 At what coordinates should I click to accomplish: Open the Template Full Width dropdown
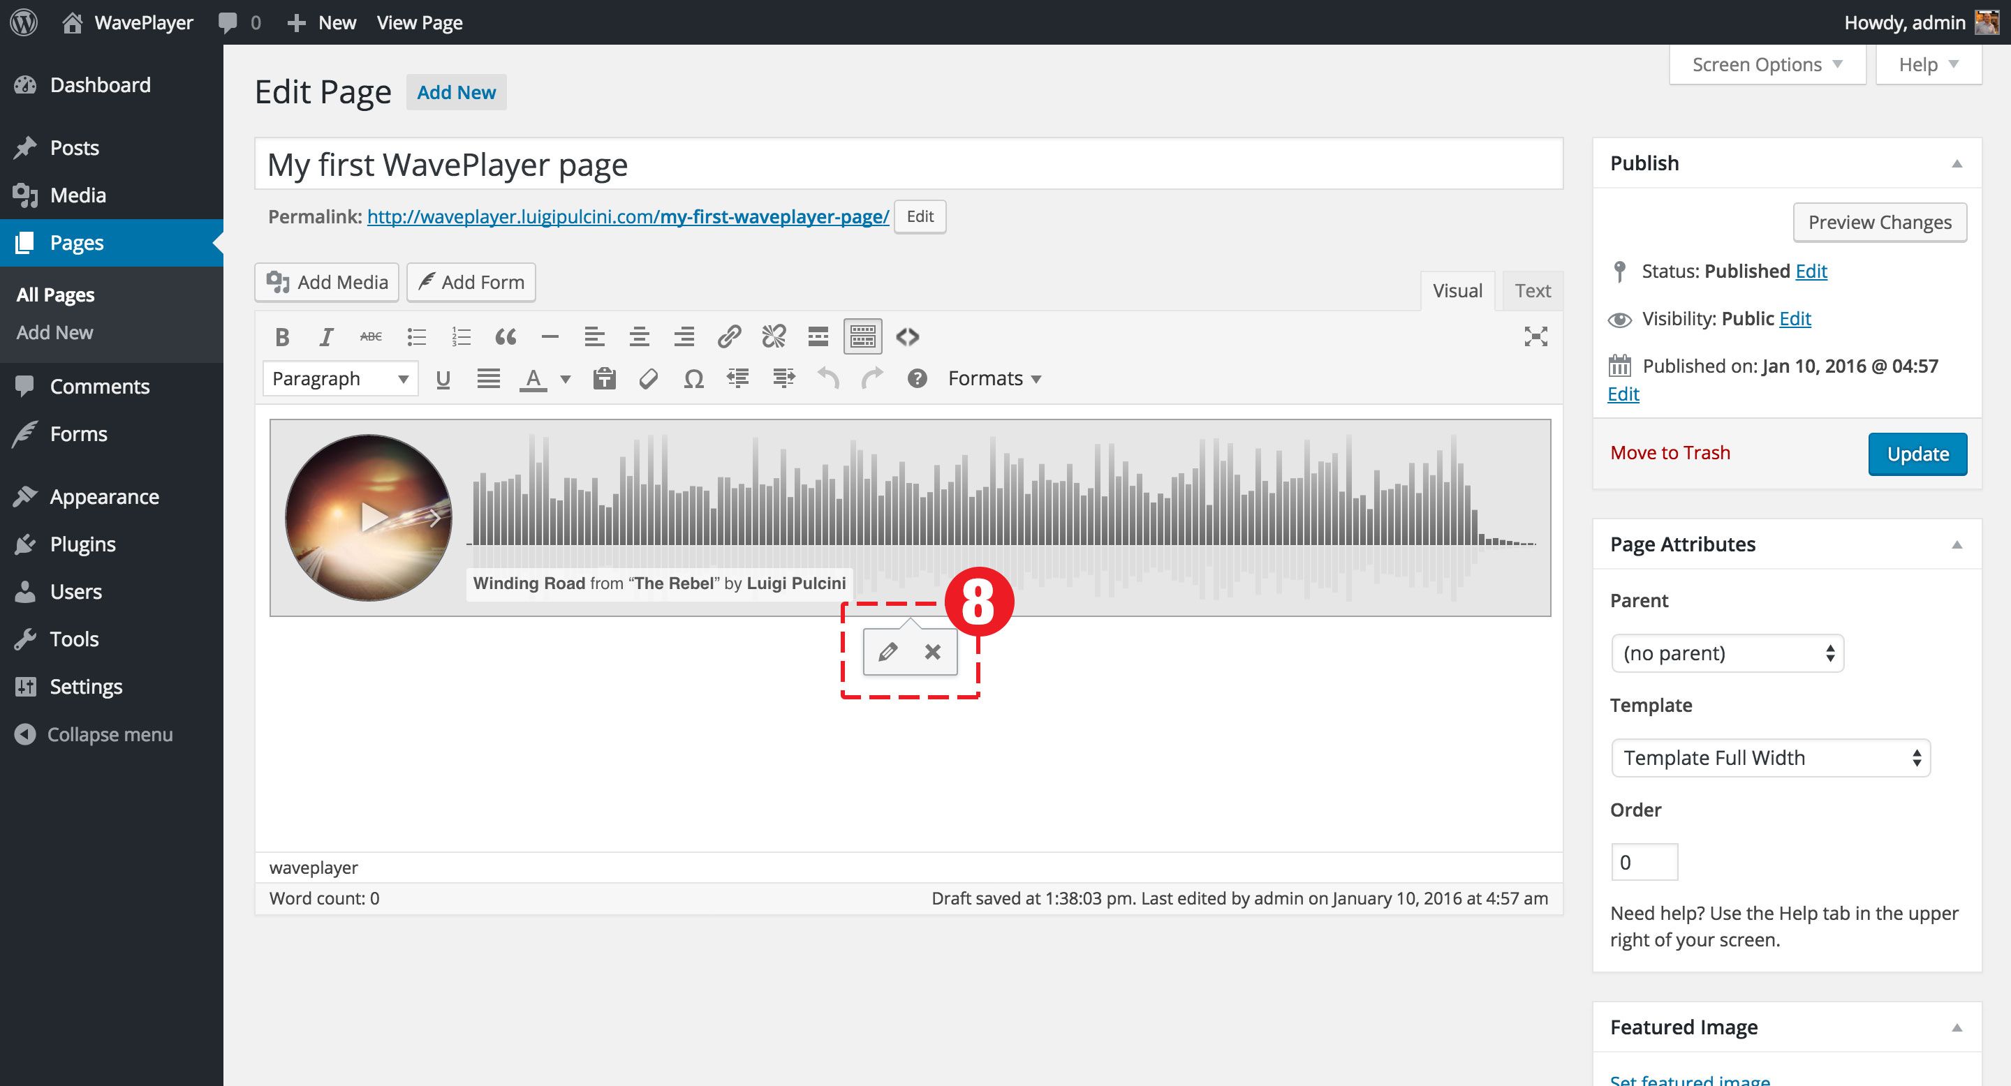pos(1770,757)
